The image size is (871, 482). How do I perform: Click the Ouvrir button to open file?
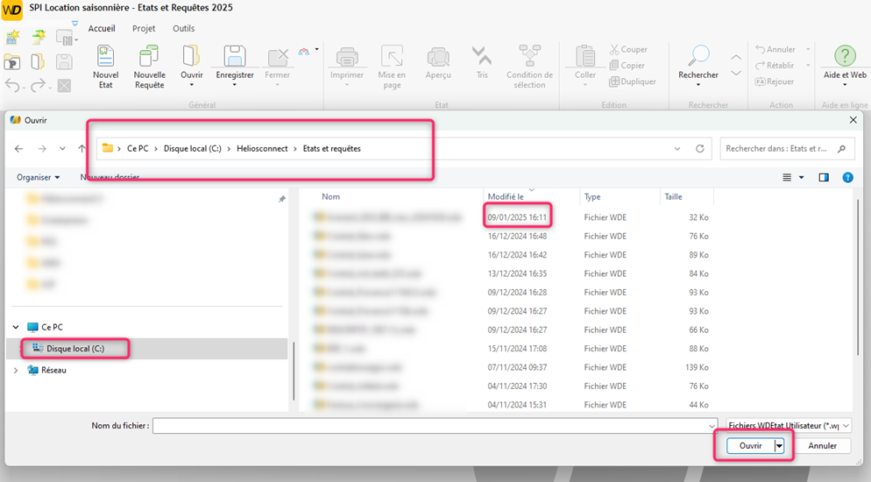(x=750, y=446)
